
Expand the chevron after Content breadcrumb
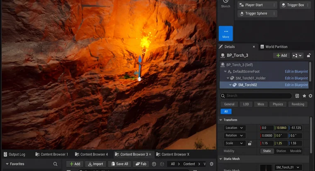pos(199,164)
